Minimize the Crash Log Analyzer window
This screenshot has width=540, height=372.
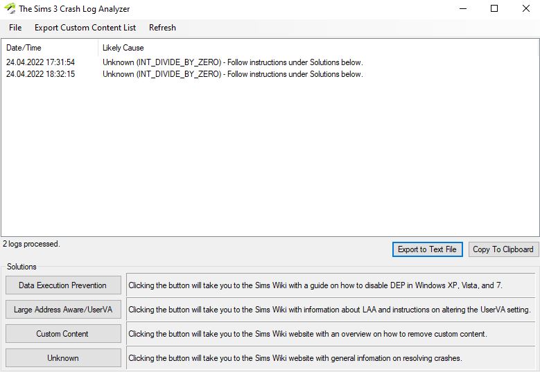coord(462,9)
